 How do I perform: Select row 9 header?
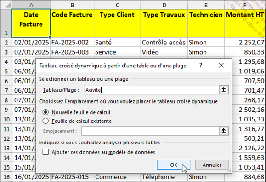click(6, 110)
